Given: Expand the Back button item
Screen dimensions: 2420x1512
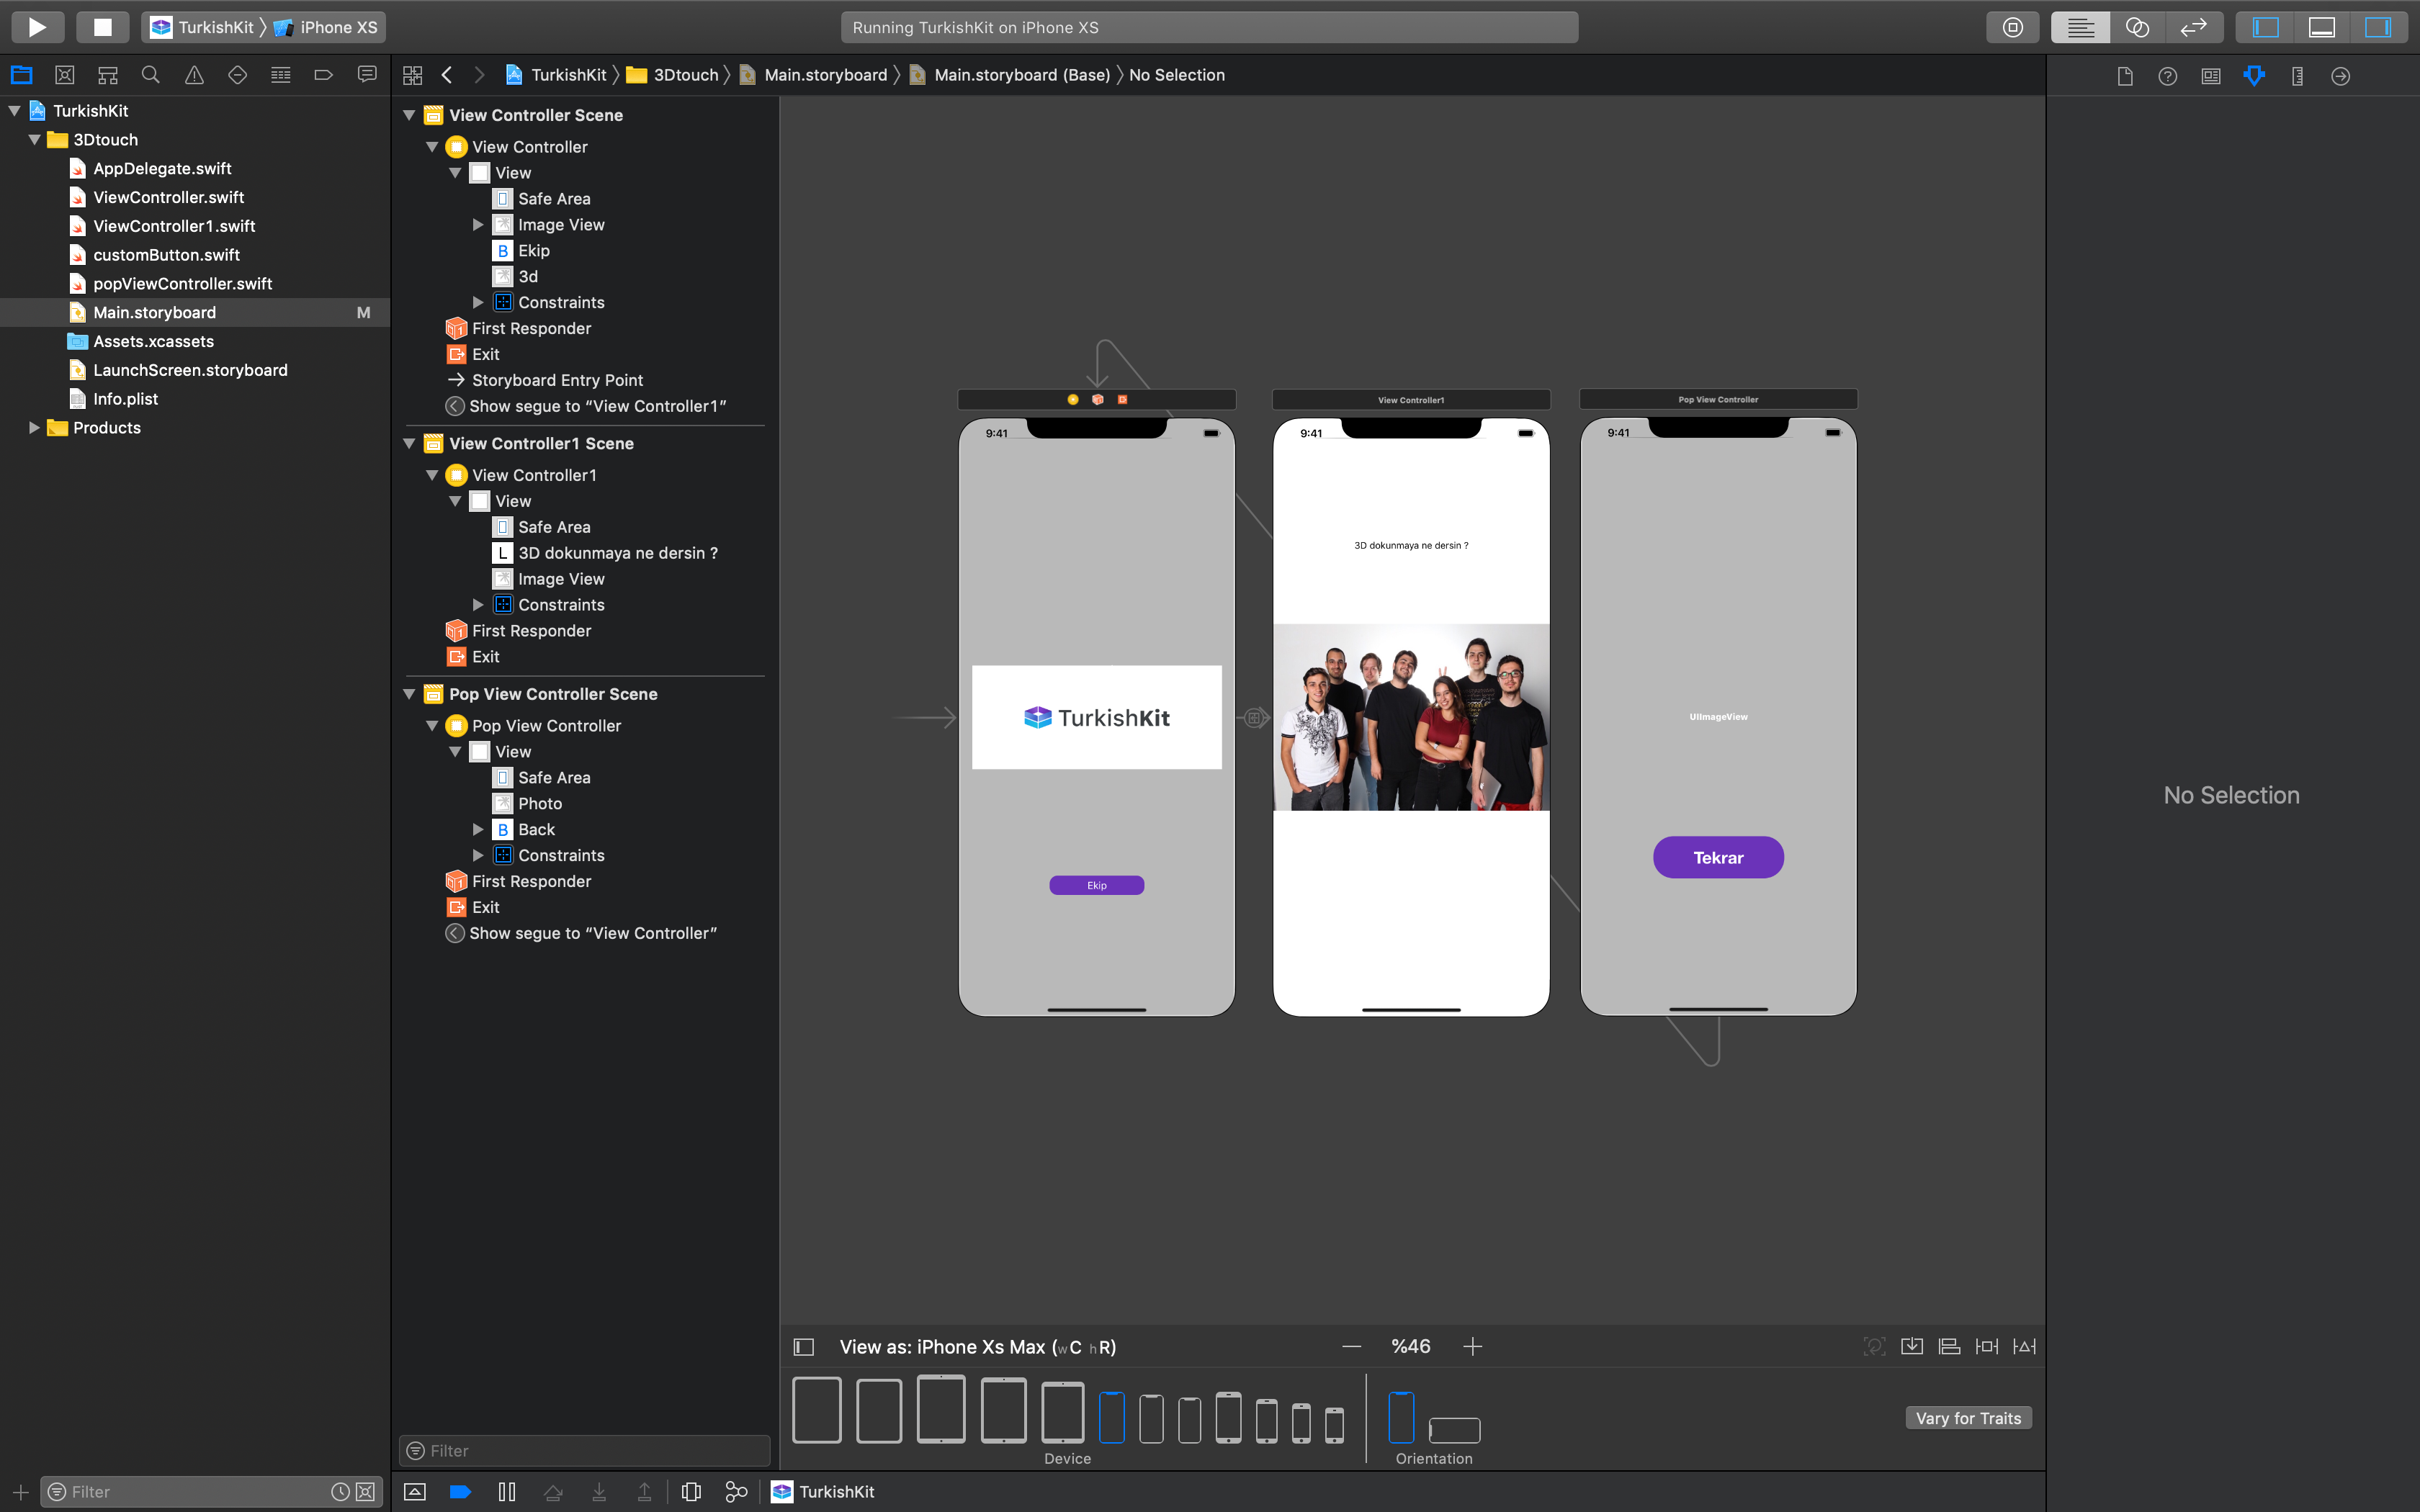Looking at the screenshot, I should [x=478, y=829].
